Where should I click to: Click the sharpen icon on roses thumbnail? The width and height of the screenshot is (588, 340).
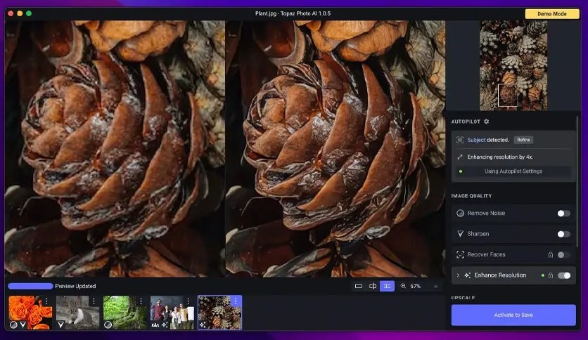pos(23,325)
